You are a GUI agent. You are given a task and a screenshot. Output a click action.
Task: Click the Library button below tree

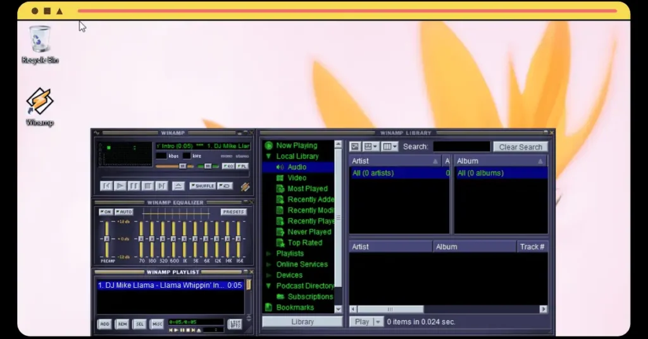point(302,322)
